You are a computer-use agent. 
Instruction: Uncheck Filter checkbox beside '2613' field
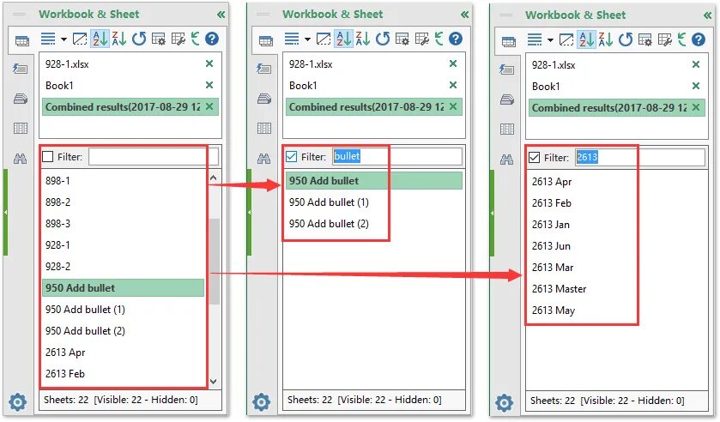tap(535, 158)
